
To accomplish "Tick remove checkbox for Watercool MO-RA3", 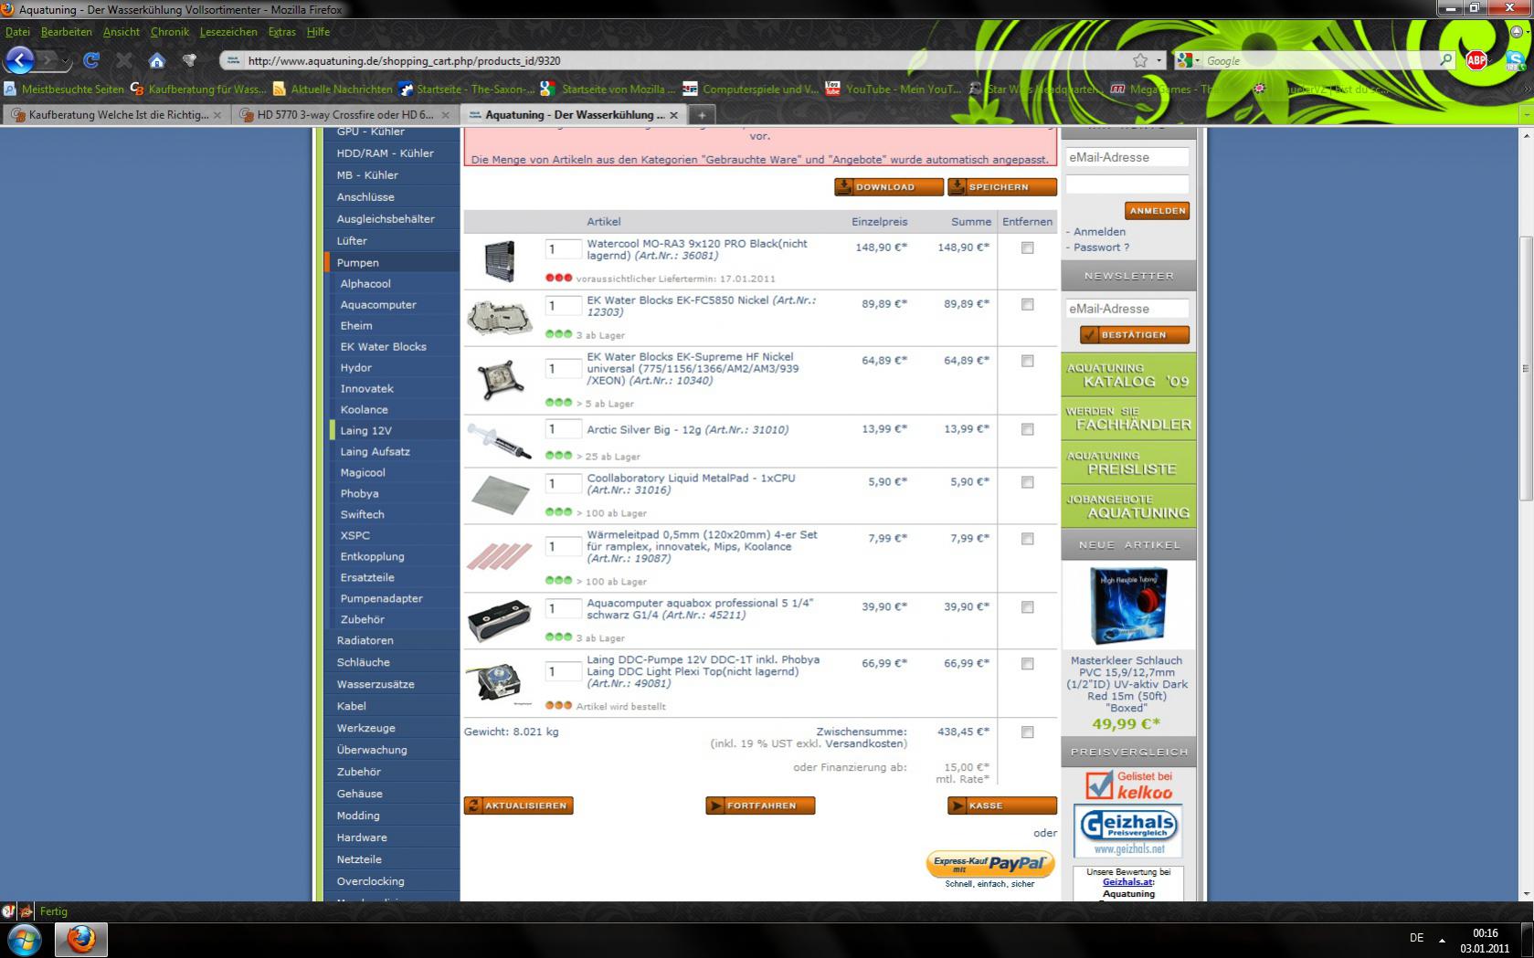I will click(1028, 247).
